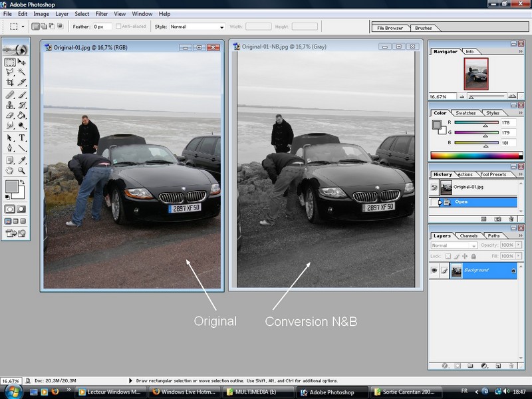
Task: Choose Full Screen with menu bar mode
Action: 15,221
